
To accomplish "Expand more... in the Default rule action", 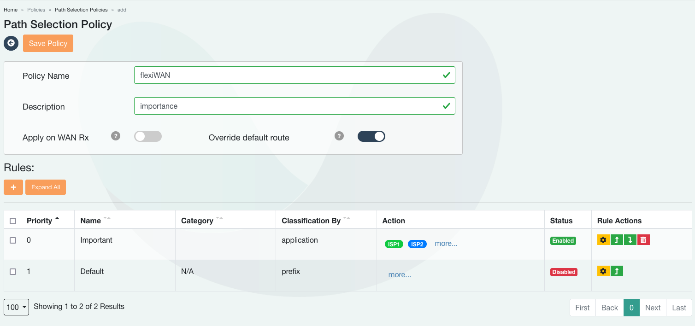I will (400, 275).
